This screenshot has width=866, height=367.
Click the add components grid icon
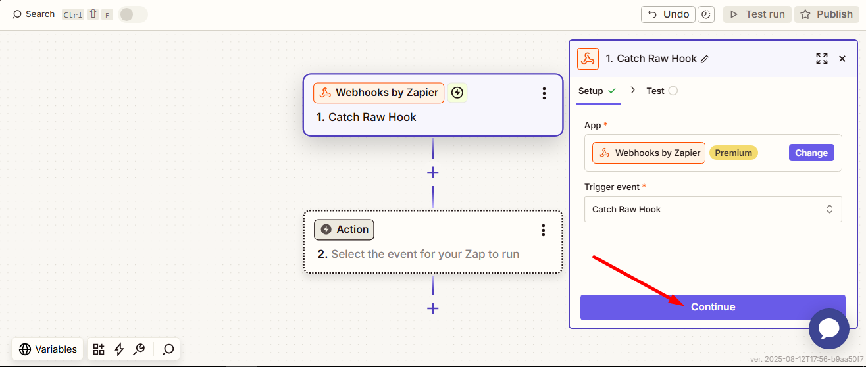pos(99,349)
